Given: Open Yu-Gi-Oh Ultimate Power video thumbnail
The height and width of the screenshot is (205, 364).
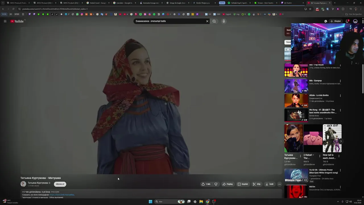Looking at the screenshot, I should click(x=296, y=175).
